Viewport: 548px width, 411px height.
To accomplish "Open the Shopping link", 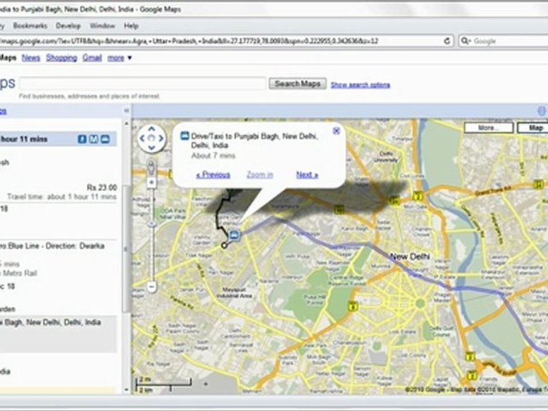I will coord(62,58).
